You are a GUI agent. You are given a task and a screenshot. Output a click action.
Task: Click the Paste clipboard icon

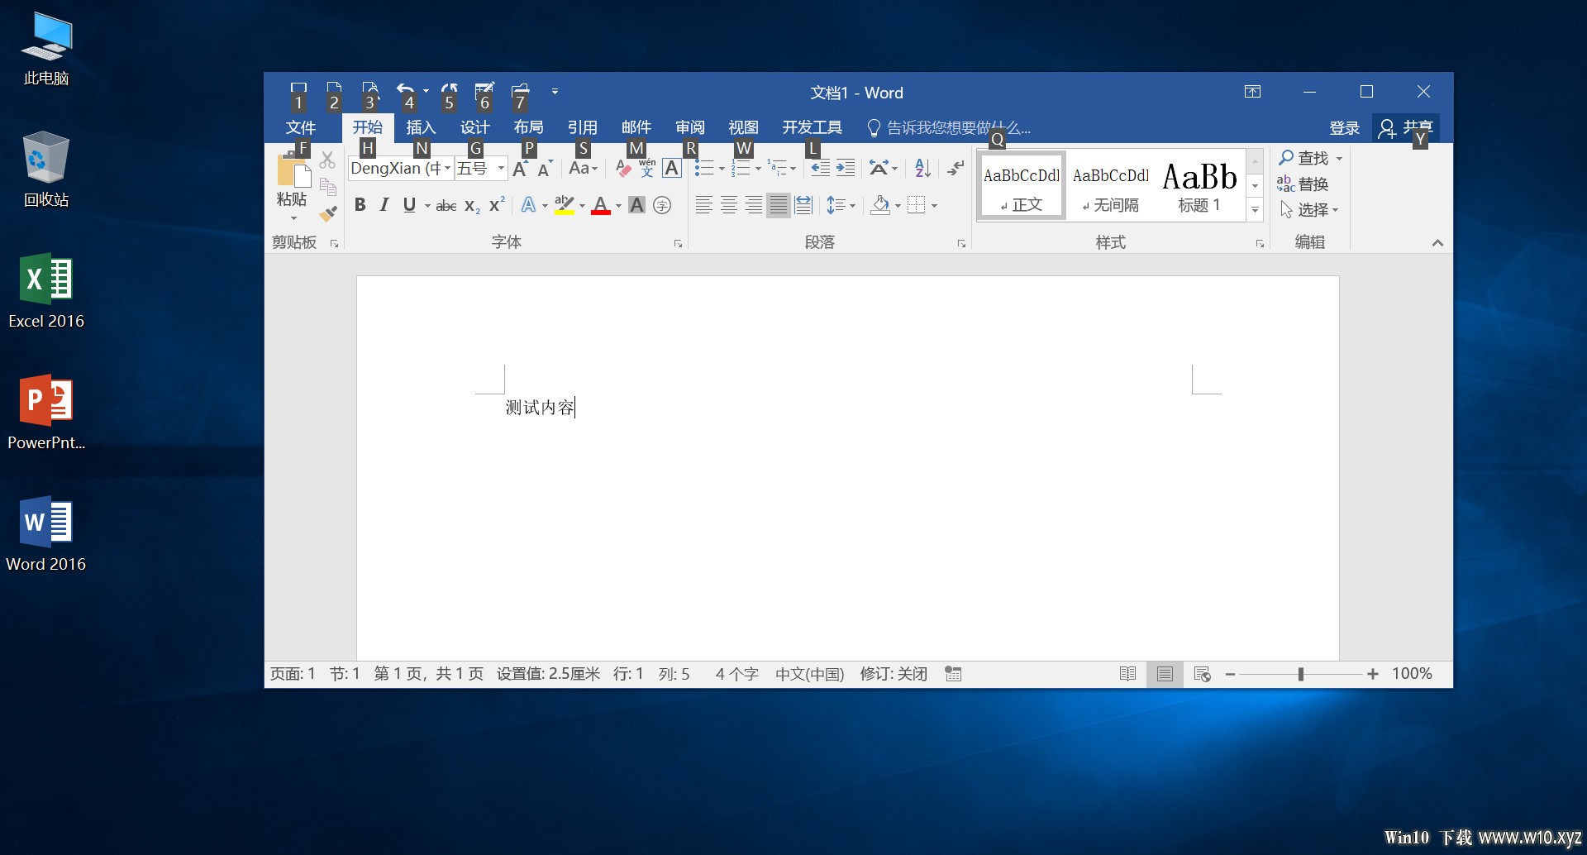(x=293, y=170)
